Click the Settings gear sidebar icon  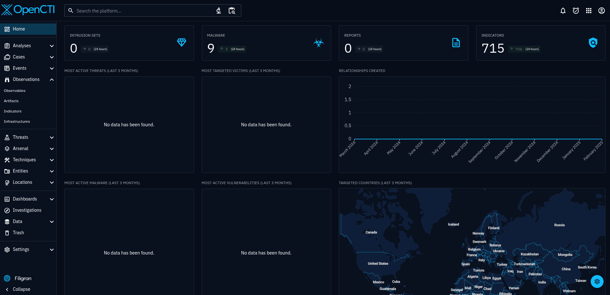[x=7, y=249]
